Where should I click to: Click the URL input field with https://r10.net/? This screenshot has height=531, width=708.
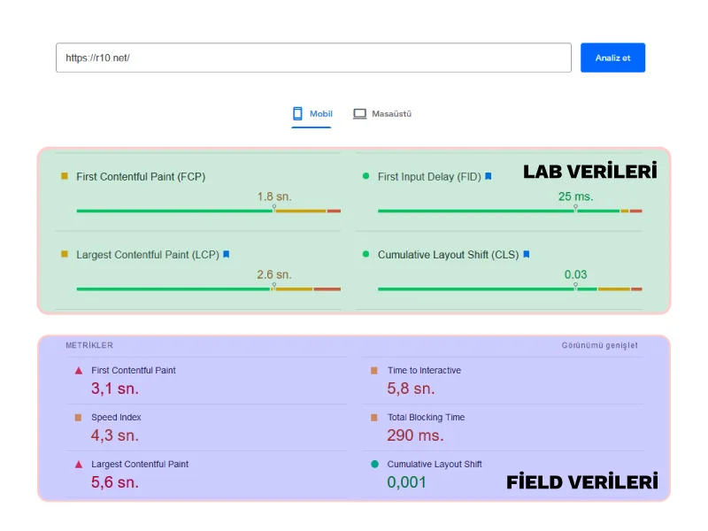313,58
